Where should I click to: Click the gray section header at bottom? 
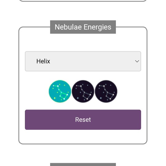(x=83, y=164)
